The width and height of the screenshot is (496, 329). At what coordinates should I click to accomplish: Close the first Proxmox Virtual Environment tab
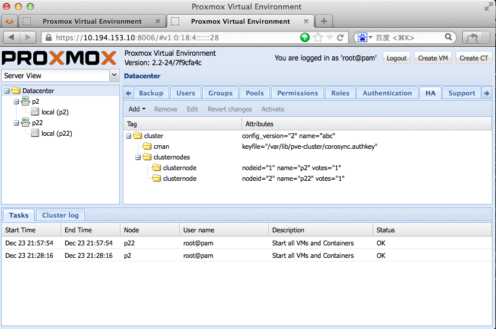pyautogui.click(x=158, y=21)
